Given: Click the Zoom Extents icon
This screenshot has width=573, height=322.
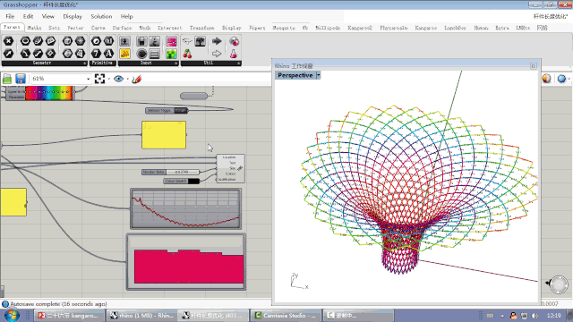Looking at the screenshot, I should (x=99, y=79).
